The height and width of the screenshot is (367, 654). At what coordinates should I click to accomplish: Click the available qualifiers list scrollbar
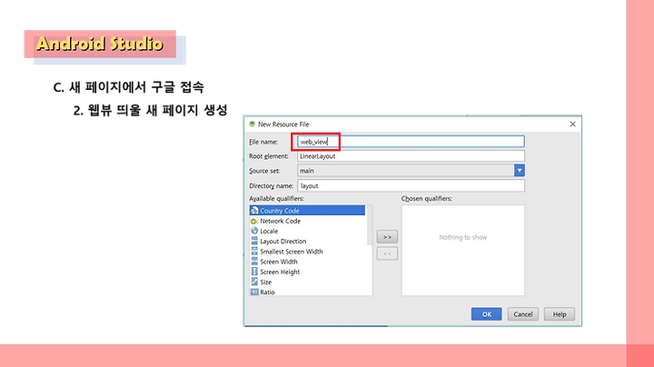369,225
